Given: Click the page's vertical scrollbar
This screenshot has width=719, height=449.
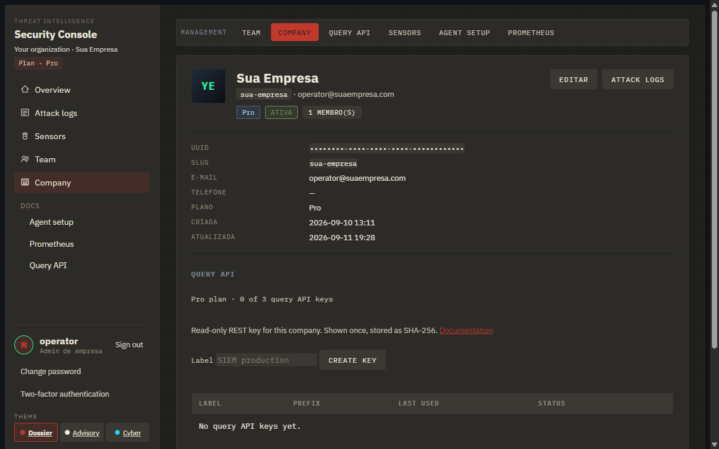Looking at the screenshot, I should [x=714, y=178].
